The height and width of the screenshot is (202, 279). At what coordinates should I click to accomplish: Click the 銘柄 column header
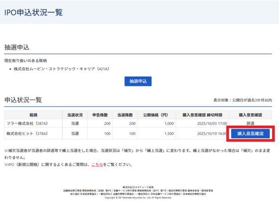[x=33, y=115]
